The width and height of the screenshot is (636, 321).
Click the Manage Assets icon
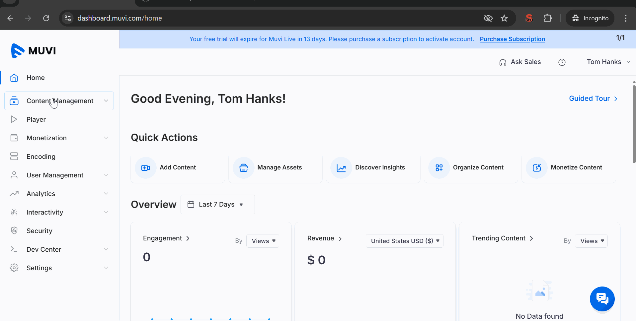pyautogui.click(x=243, y=168)
